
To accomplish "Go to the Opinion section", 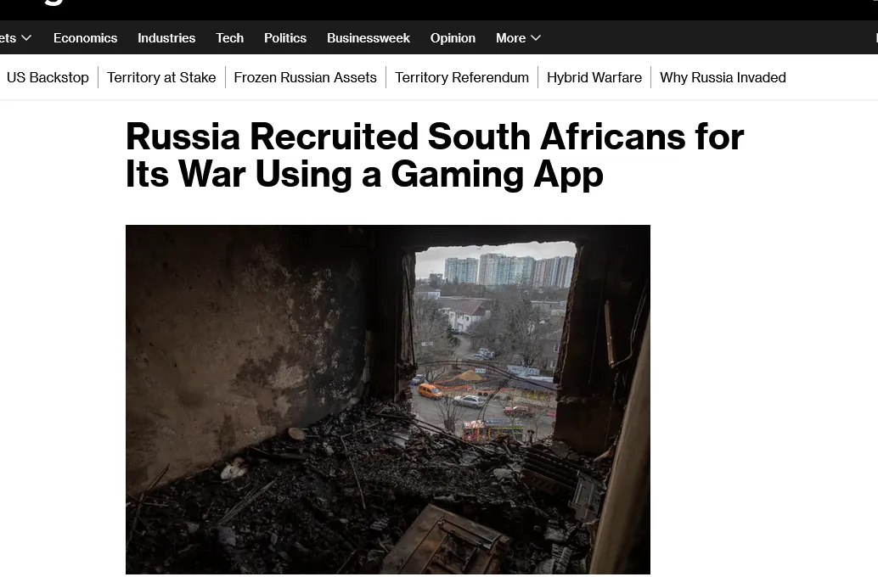I will point(453,38).
